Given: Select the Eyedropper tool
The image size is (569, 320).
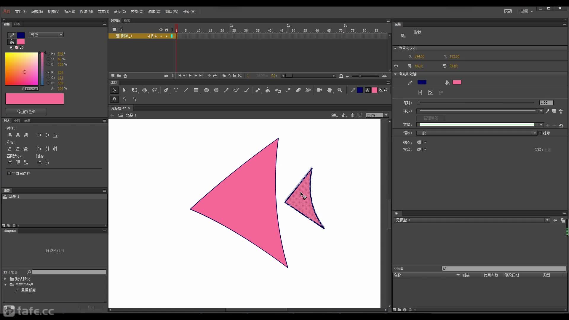Looking at the screenshot, I should click(x=288, y=90).
